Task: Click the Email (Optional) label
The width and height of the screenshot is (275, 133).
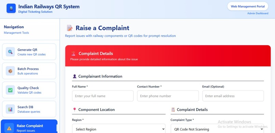Action: [213, 87]
